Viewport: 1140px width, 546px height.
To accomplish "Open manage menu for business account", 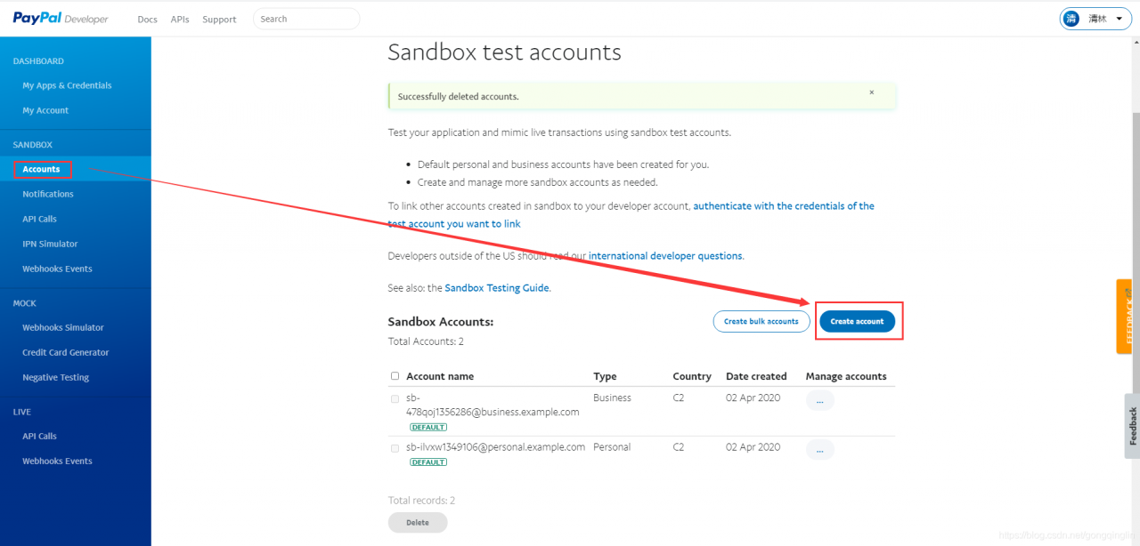I will coord(819,401).
